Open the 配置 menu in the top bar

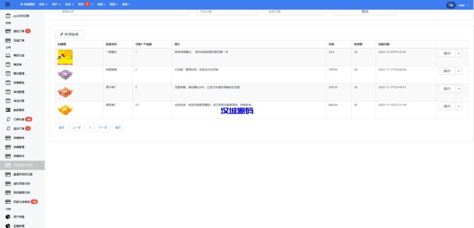pos(113,4)
